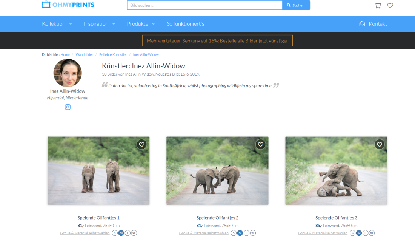
Task: Click the Spelende Olifantjes 3 title
Action: point(337,218)
